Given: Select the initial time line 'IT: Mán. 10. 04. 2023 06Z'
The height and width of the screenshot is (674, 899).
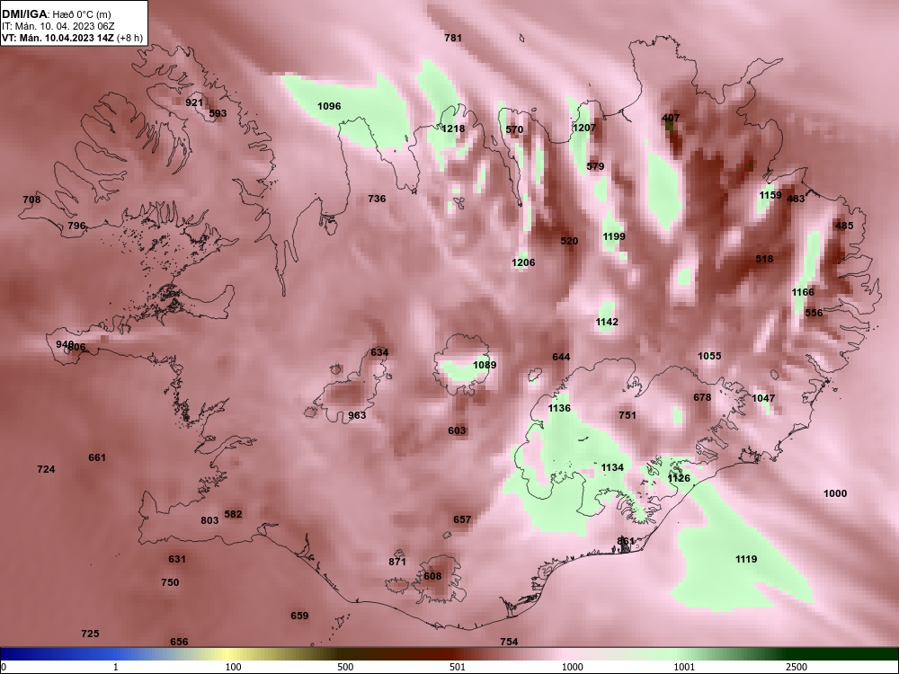Looking at the screenshot, I should (x=58, y=26).
